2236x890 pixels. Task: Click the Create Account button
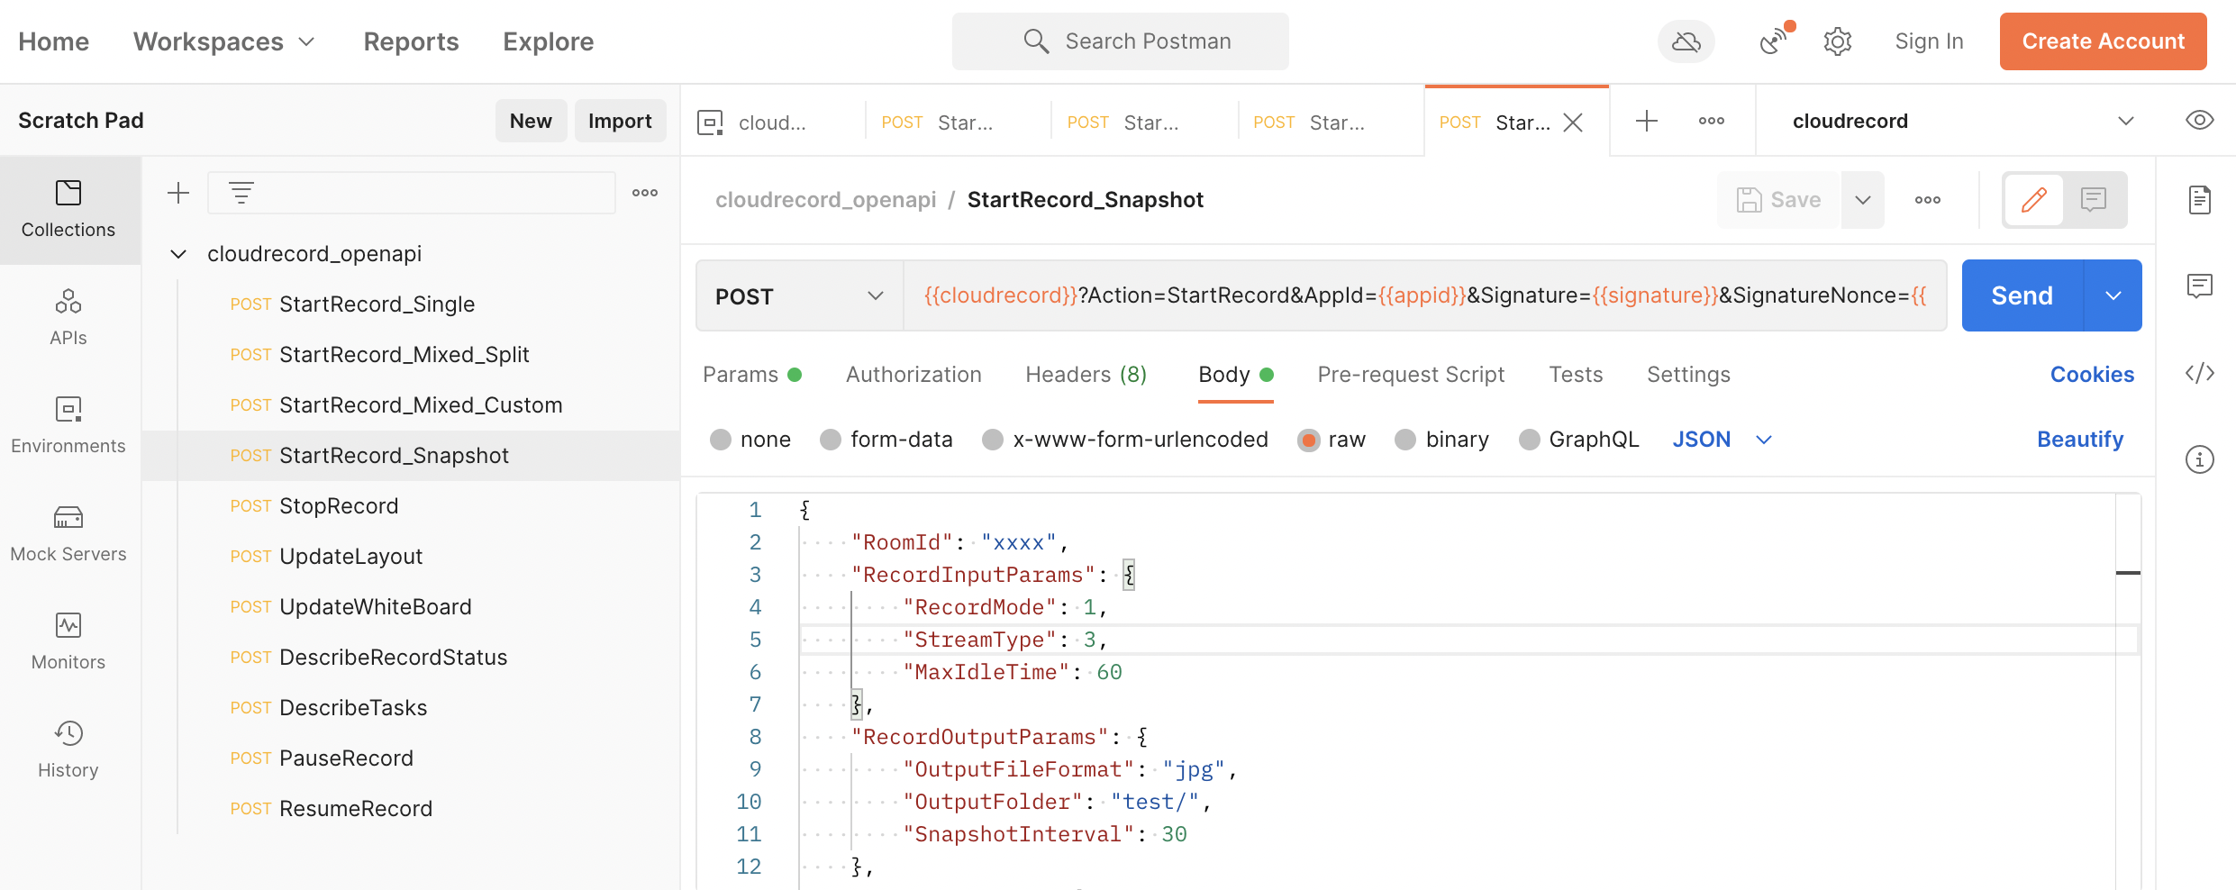point(2103,41)
